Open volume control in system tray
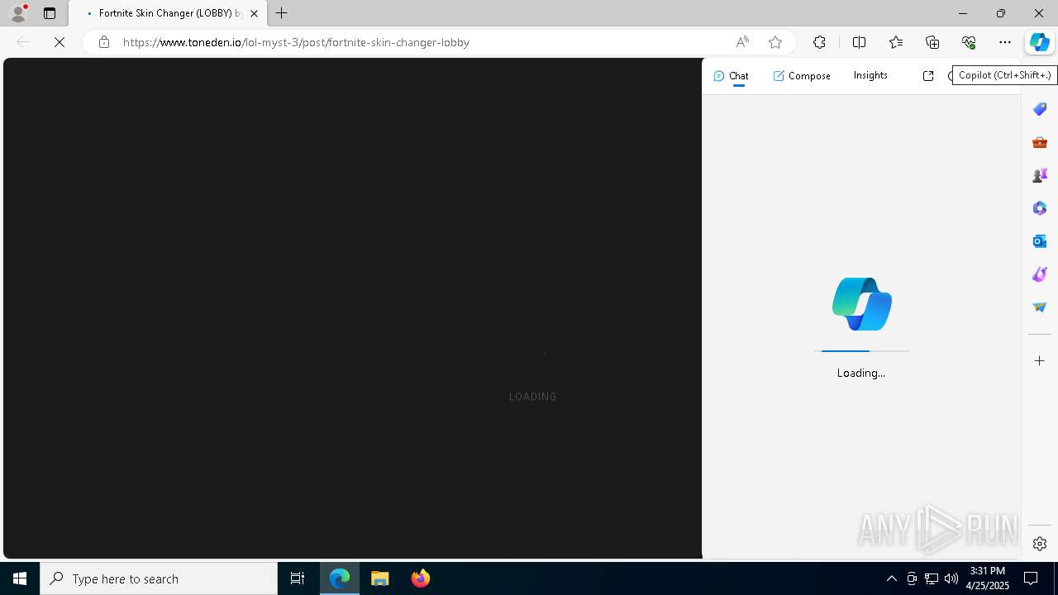 click(x=951, y=578)
